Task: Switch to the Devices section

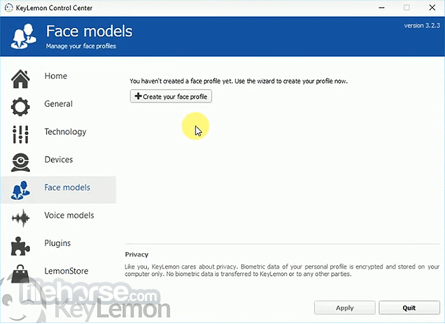Action: point(58,159)
